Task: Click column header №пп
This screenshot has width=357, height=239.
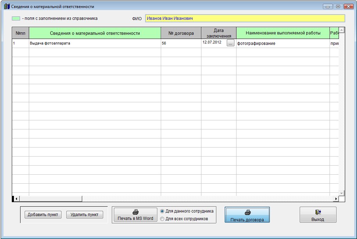Action: click(x=20, y=33)
